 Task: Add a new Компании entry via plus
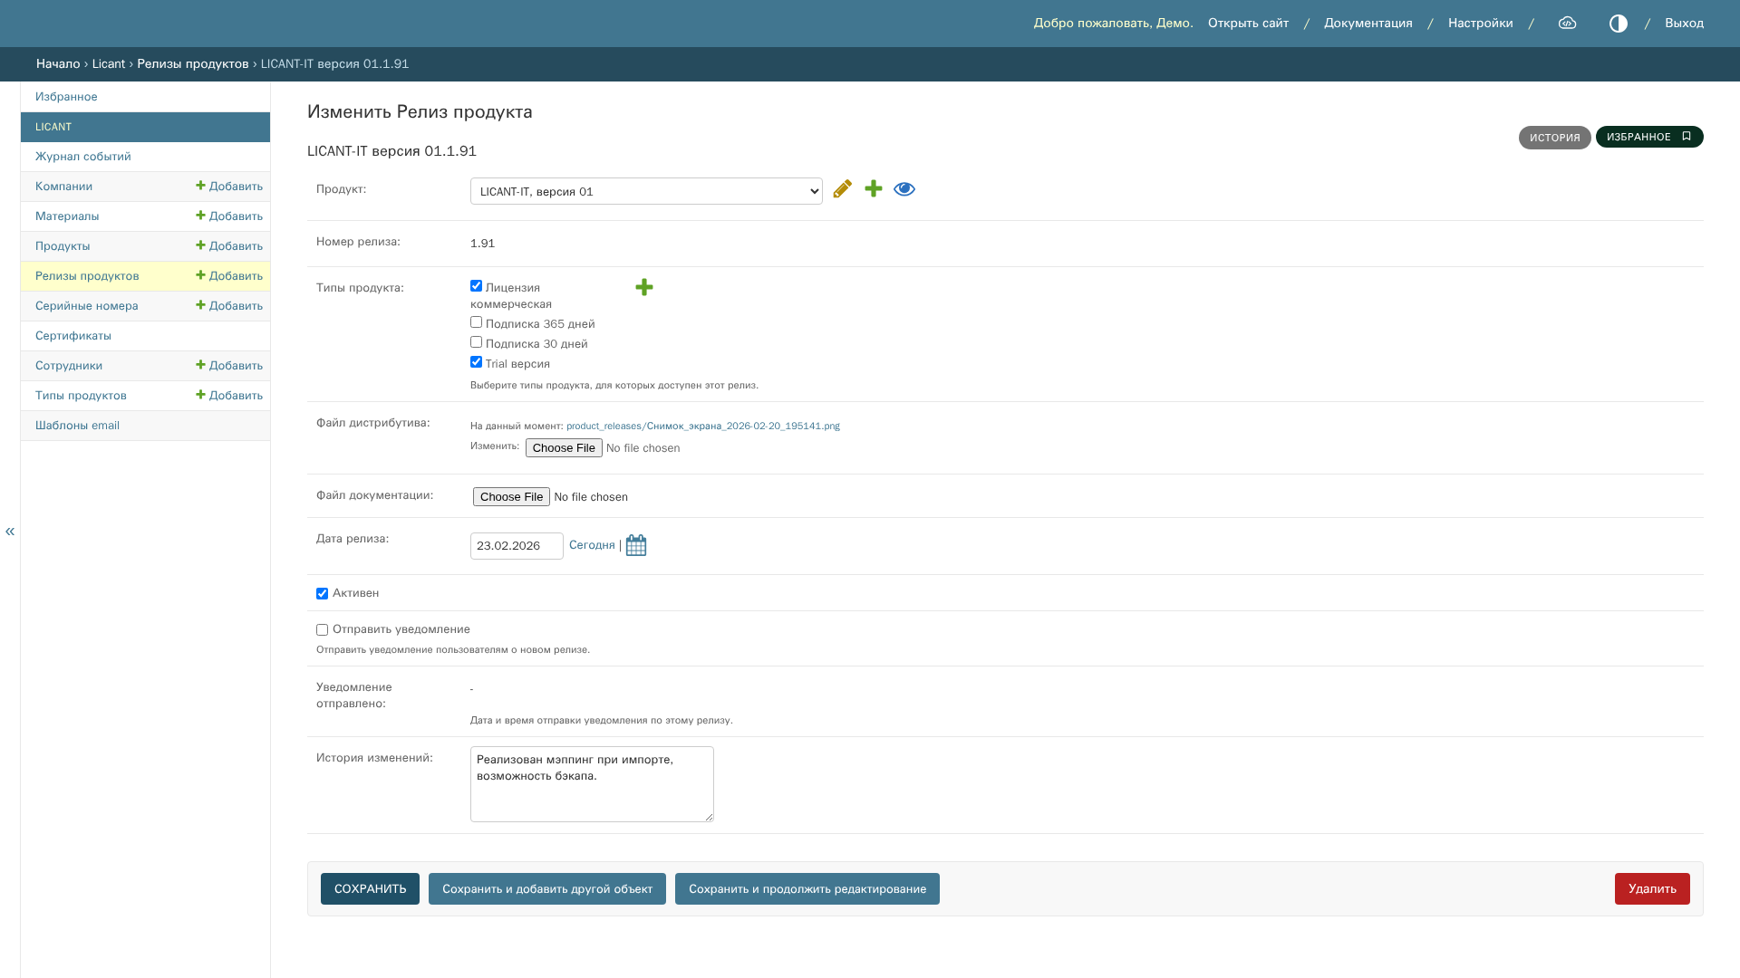(x=229, y=187)
